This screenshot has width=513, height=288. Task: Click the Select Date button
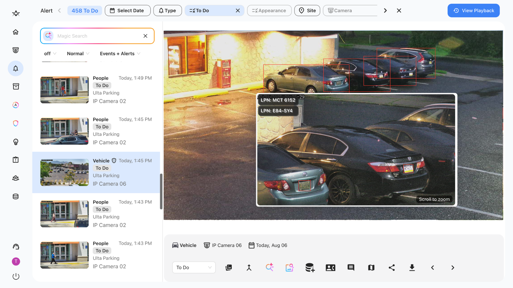[x=127, y=10]
